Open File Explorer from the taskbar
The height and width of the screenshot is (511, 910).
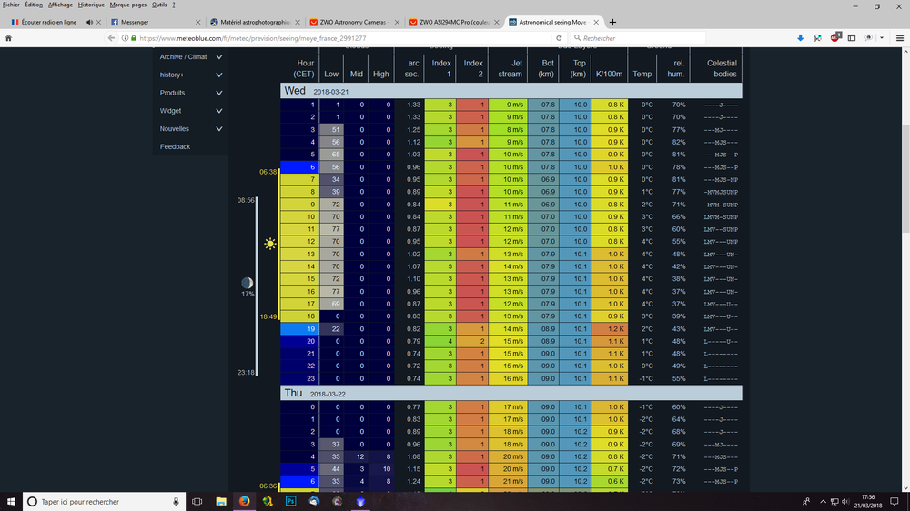coord(221,502)
